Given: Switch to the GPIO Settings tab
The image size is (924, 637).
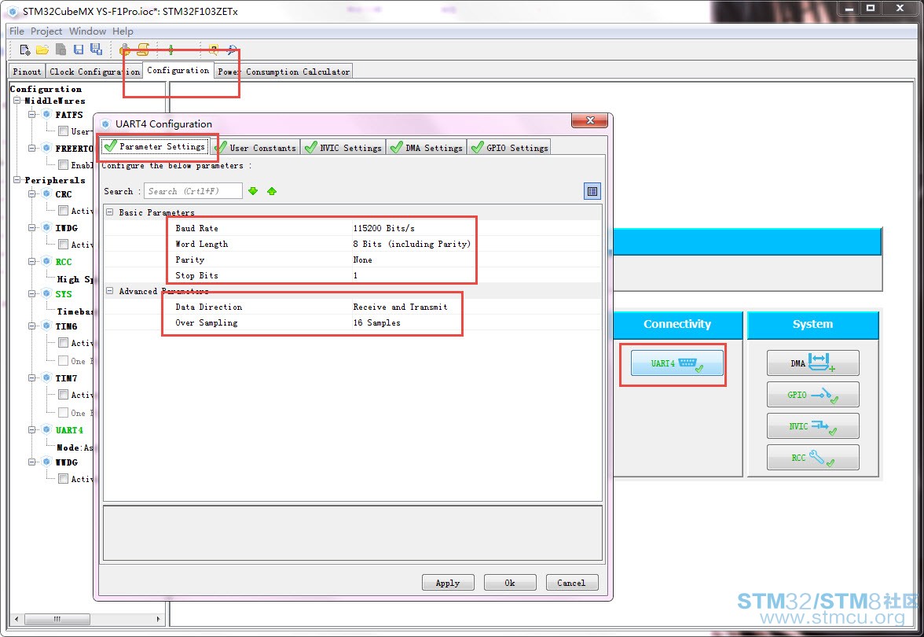Looking at the screenshot, I should (510, 148).
